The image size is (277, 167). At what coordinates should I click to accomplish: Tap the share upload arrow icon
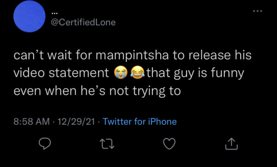231,144
